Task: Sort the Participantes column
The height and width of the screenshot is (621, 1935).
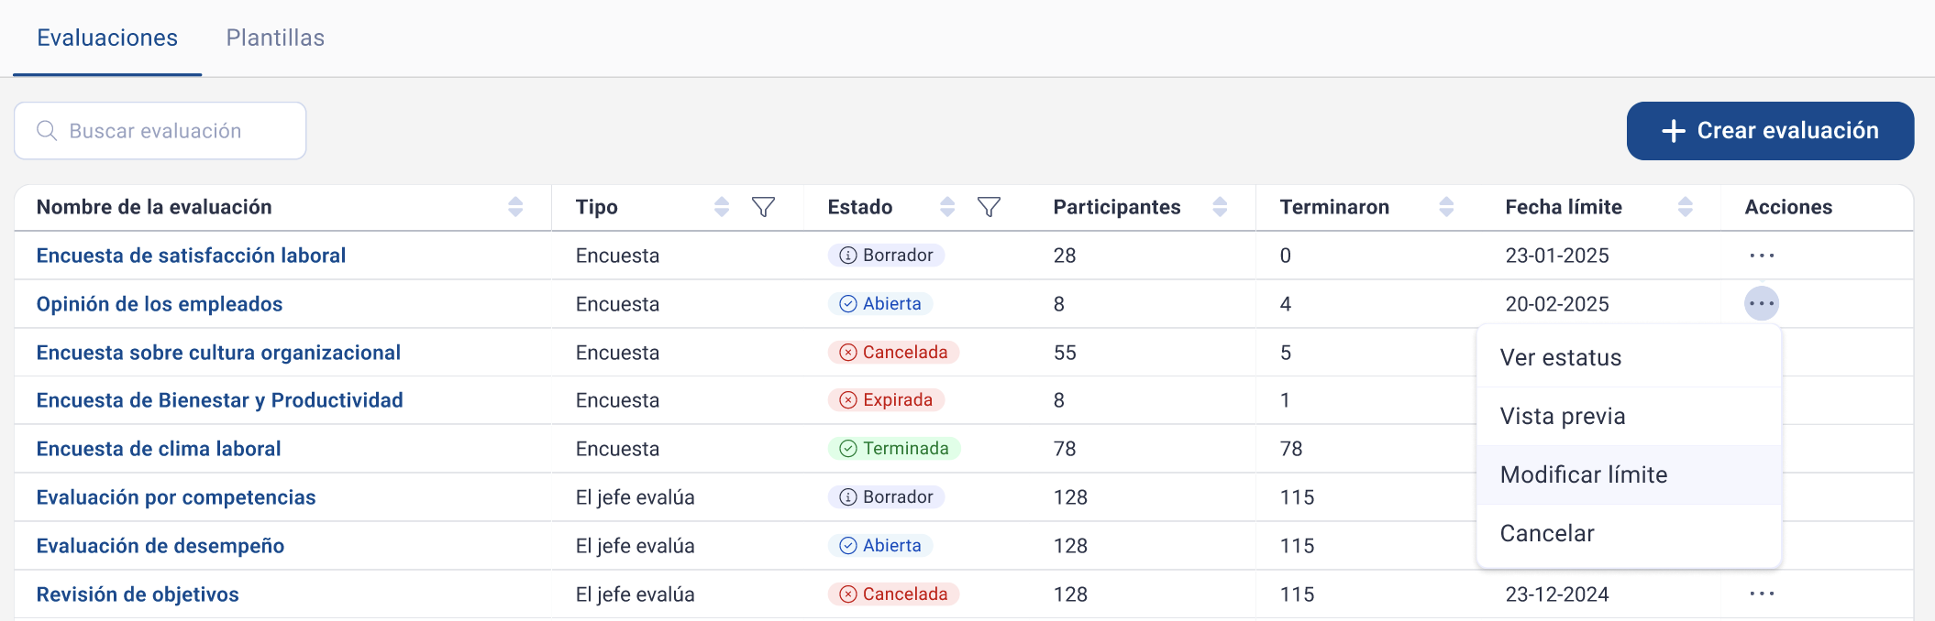Action: pyautogui.click(x=1220, y=207)
